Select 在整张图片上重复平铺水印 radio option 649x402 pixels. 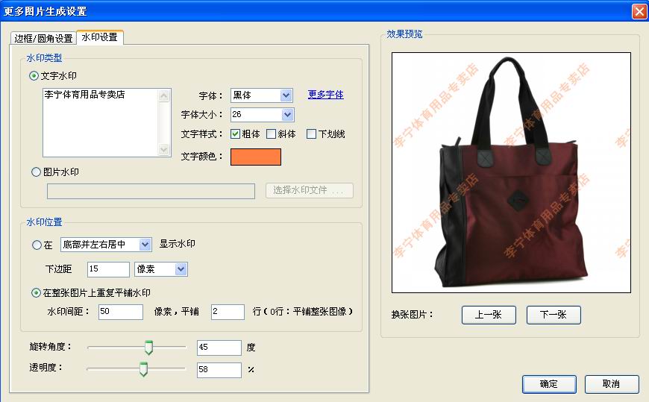[x=36, y=292]
